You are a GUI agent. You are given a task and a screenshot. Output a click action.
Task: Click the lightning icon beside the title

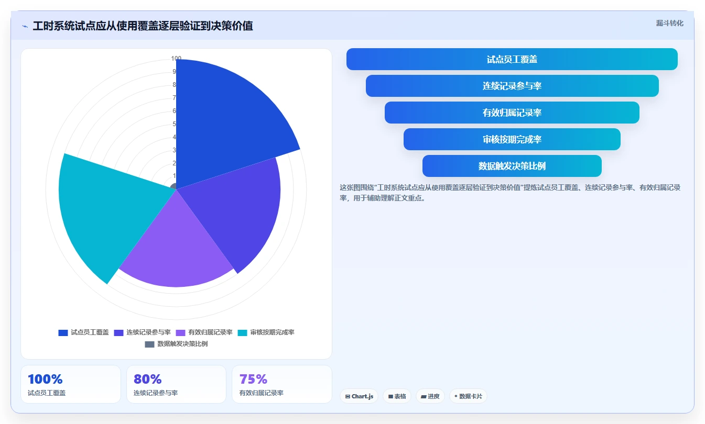[x=25, y=26]
